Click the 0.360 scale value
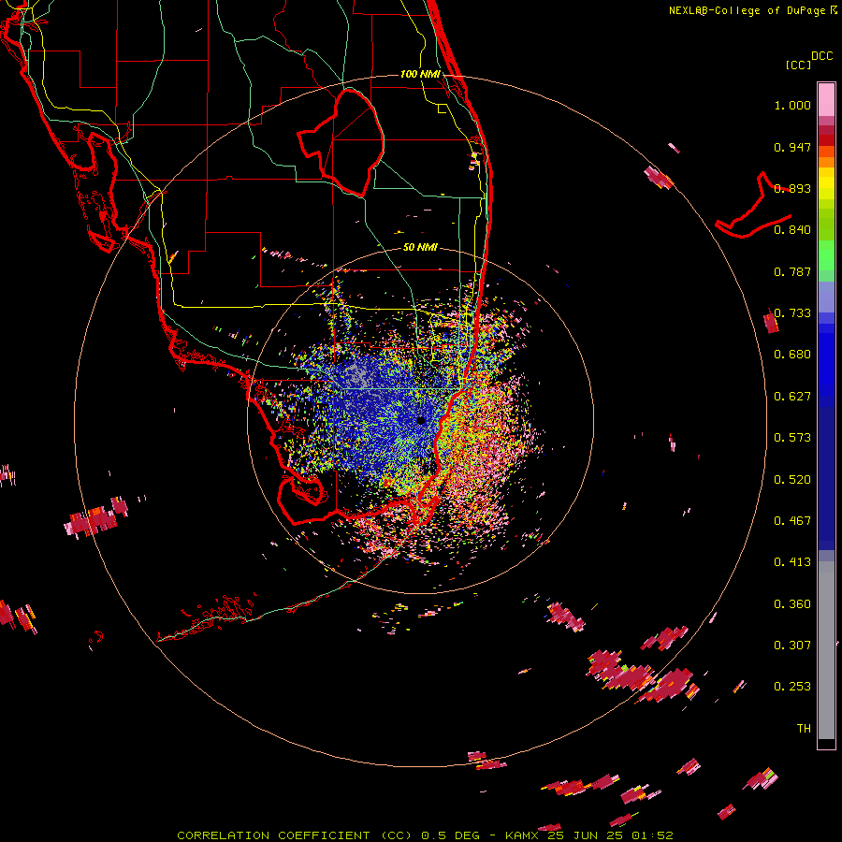The width and height of the screenshot is (842, 842). tap(792, 603)
